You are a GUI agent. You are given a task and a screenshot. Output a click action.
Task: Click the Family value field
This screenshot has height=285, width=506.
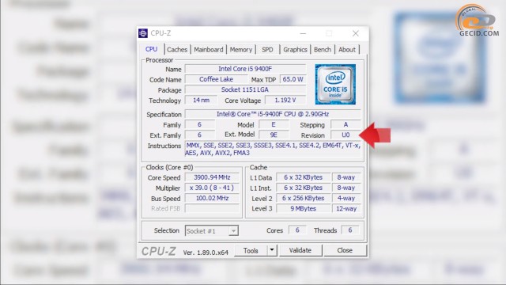point(199,124)
